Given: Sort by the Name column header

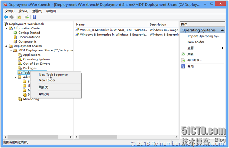Looking at the screenshot, I should (112, 25).
